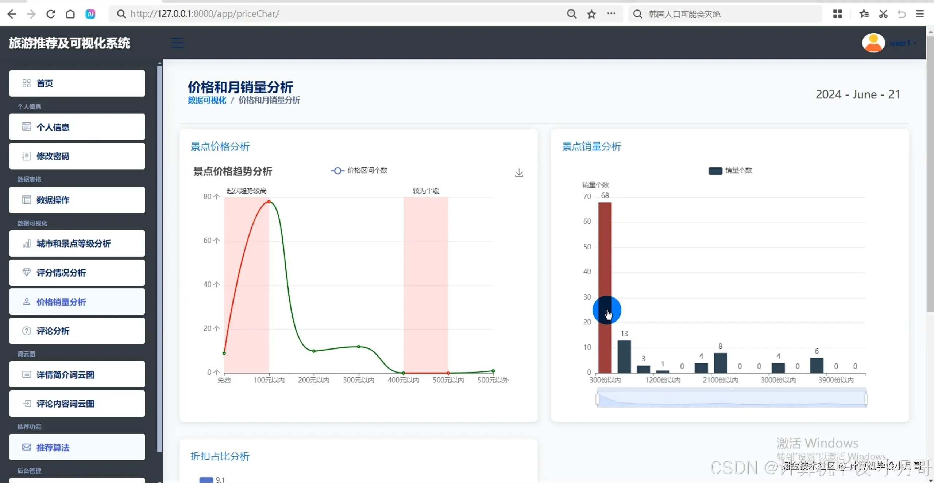The height and width of the screenshot is (483, 934).
Task: Toggle 价格区间个数 legend series
Action: click(359, 170)
